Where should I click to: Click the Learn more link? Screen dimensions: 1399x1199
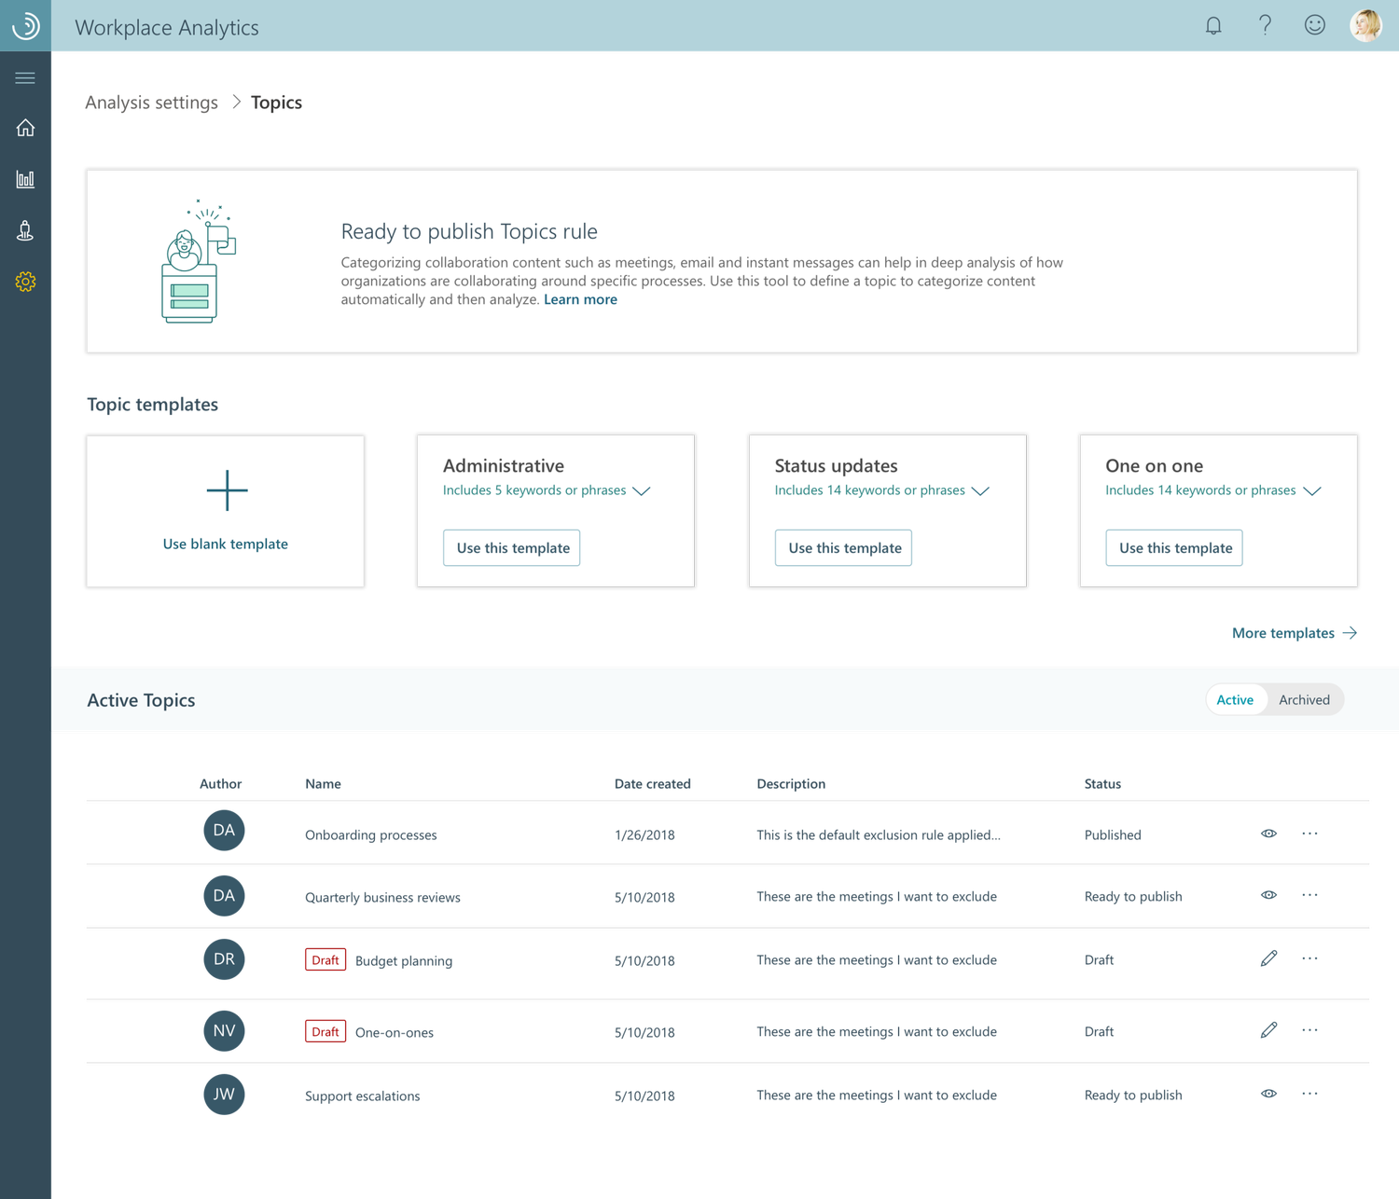[580, 298]
